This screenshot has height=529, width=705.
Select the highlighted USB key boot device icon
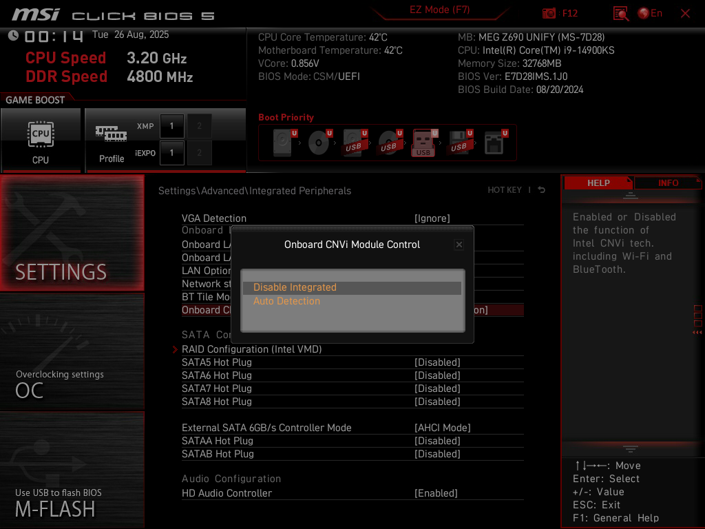click(x=423, y=143)
